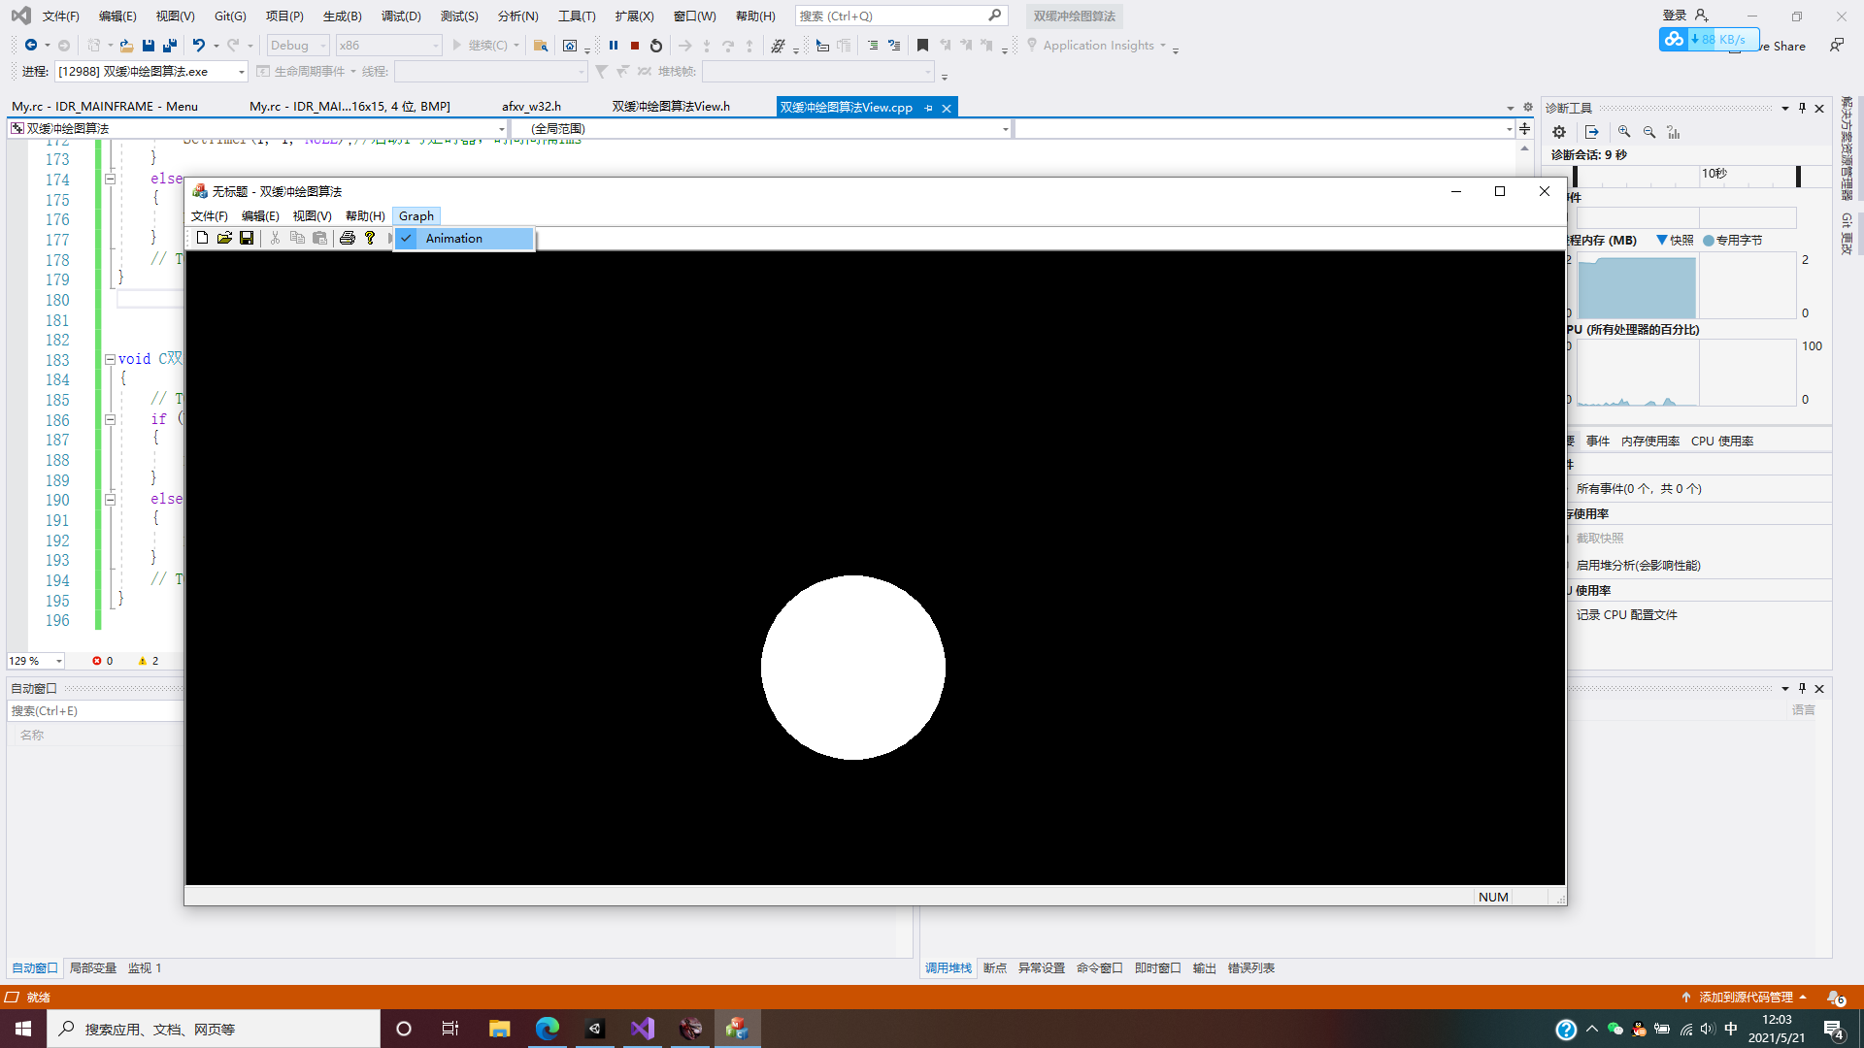
Task: Restart the debug session icon
Action: pos(656,46)
